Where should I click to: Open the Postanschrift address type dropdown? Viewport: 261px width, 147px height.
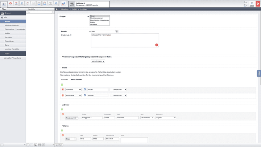click(72, 118)
